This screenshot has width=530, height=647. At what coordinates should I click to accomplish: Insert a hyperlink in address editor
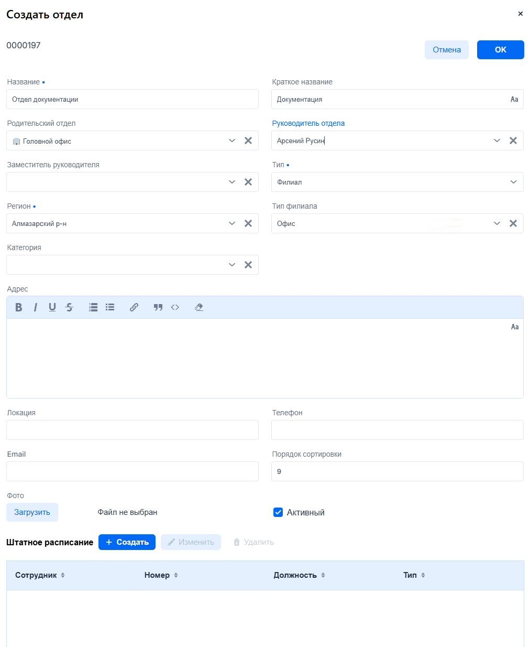(134, 307)
